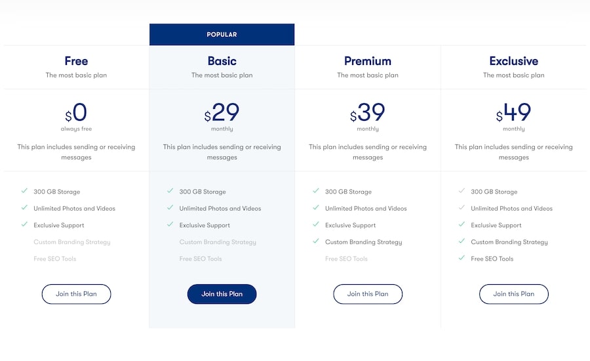Click the POPULAR banner above Basic
Image resolution: width=590 pixels, height=361 pixels.
[222, 35]
